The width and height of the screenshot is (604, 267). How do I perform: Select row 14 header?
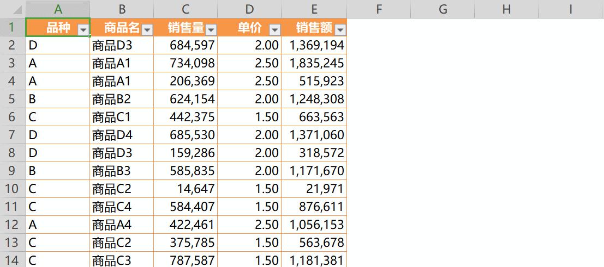pyautogui.click(x=13, y=260)
